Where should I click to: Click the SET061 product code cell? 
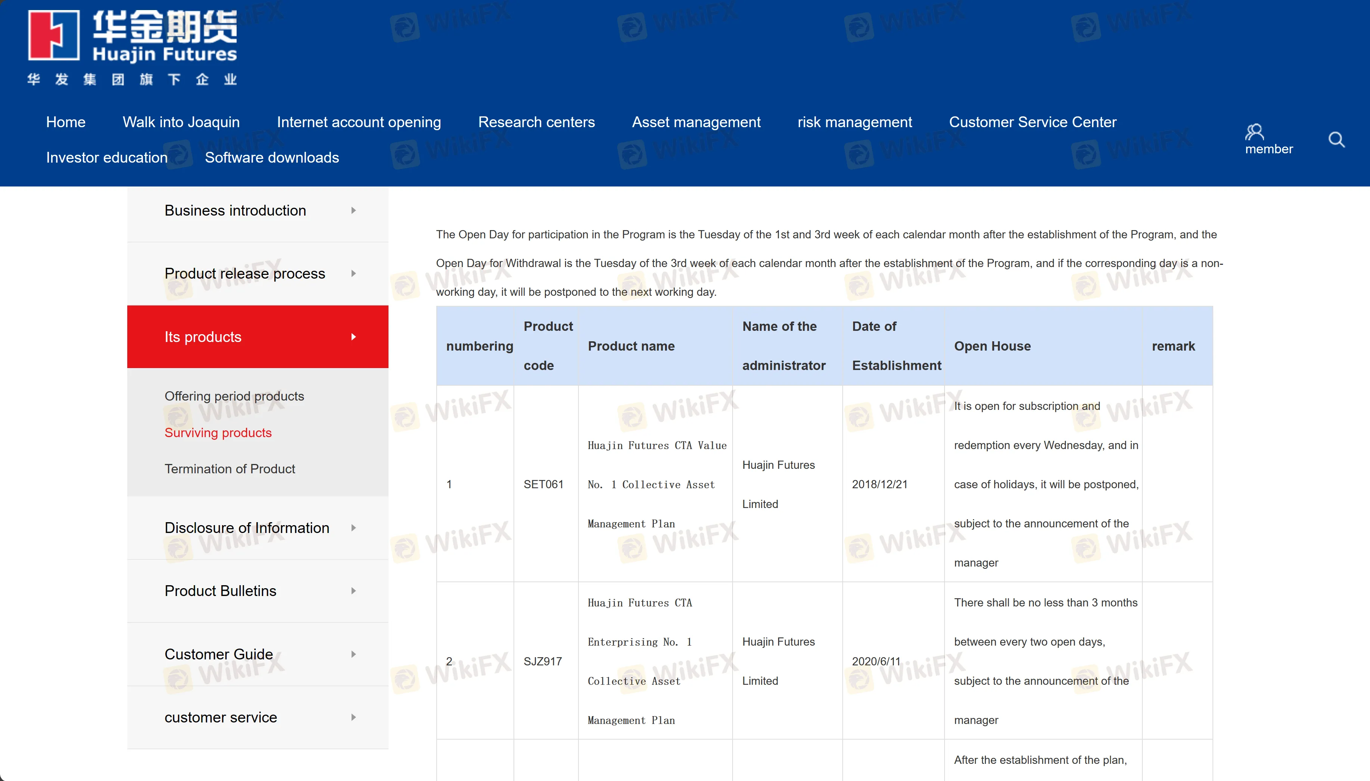543,484
